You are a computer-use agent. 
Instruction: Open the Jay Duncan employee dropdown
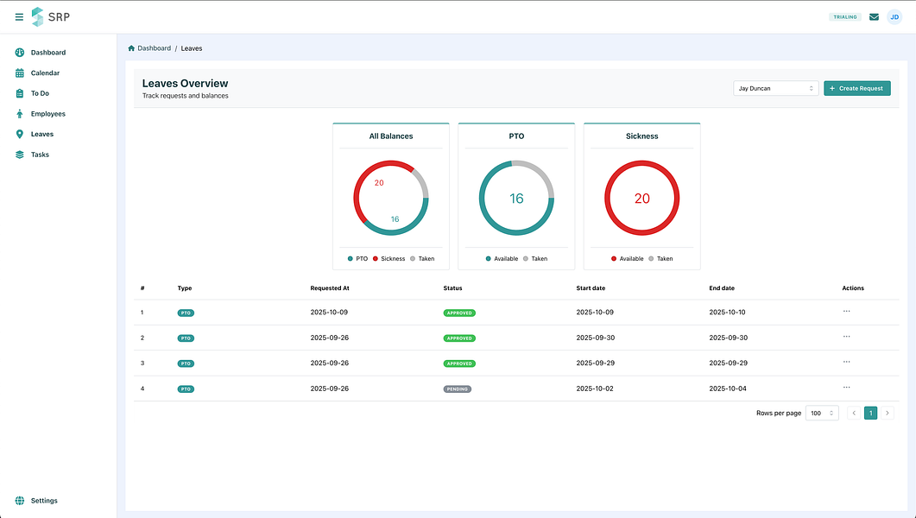[775, 88]
